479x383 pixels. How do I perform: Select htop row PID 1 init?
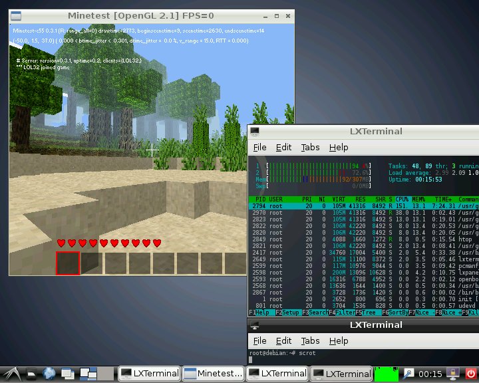(x=363, y=299)
